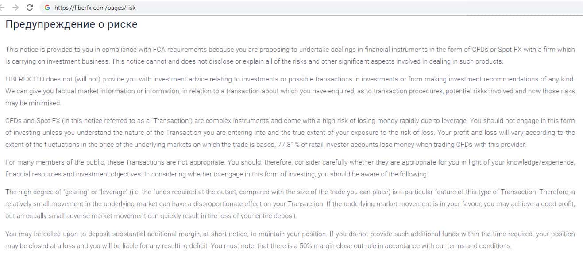This screenshot has height=257, width=583.
Task: Reload the current page
Action: pyautogui.click(x=30, y=8)
